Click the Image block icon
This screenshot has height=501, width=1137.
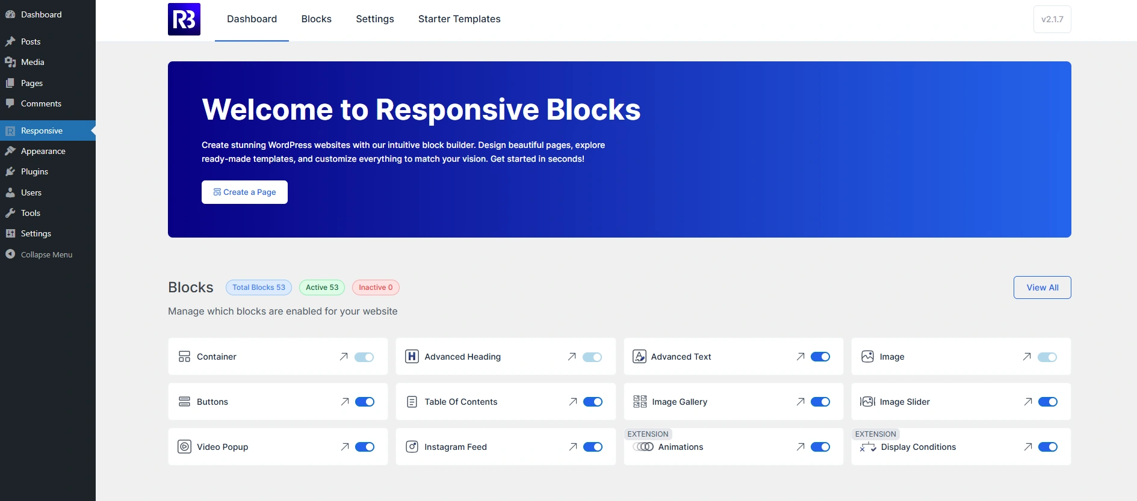coord(867,357)
